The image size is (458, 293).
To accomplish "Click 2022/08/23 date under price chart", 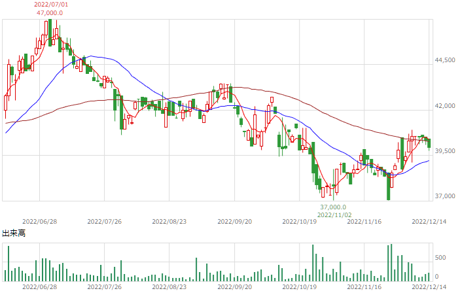I will click(169, 222).
